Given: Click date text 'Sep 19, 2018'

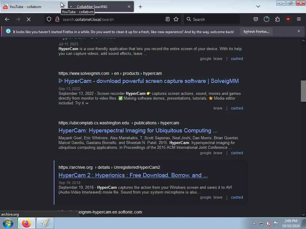Looking at the screenshot, I should [x=69, y=183].
